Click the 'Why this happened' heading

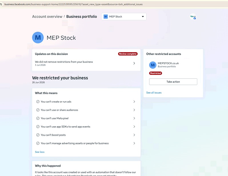coord(48,166)
